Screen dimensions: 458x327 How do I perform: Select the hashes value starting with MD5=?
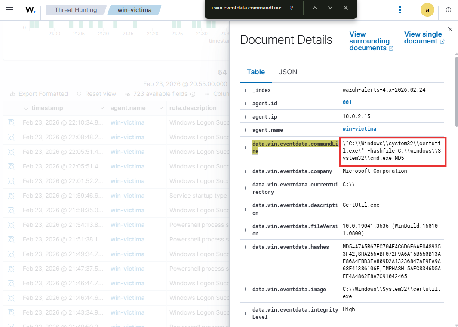(x=392, y=261)
